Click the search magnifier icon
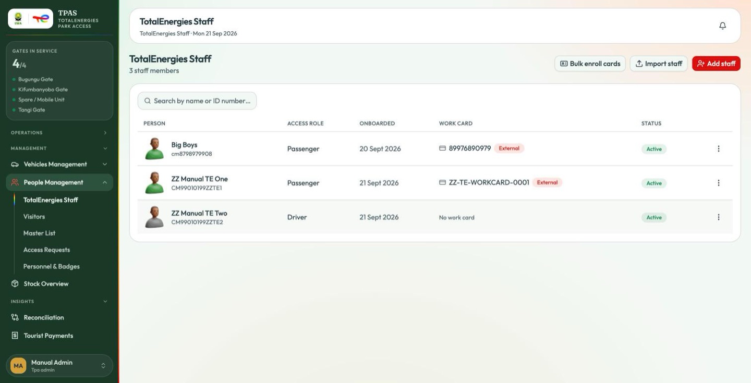 point(148,101)
